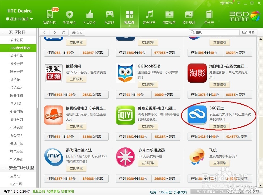Click the 360云盘 cloud app icon
The height and width of the screenshot is (195, 263).
point(197,115)
